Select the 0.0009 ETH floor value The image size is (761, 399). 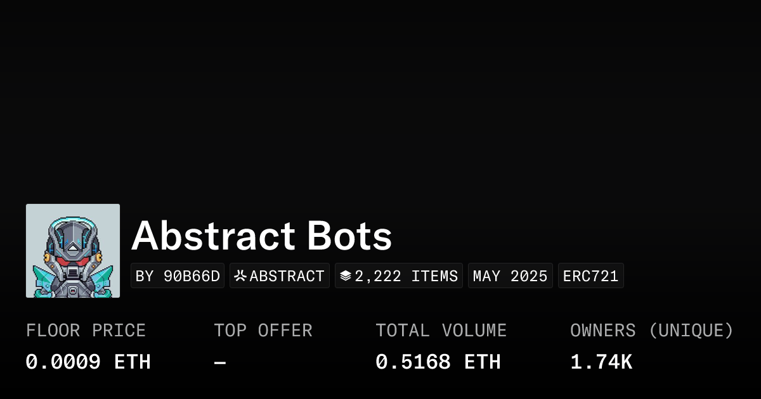click(88, 362)
